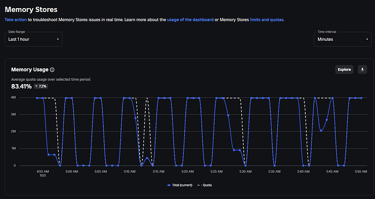Click the 5:25 AM x-axis label
The image size is (375, 199).
click(x=216, y=171)
